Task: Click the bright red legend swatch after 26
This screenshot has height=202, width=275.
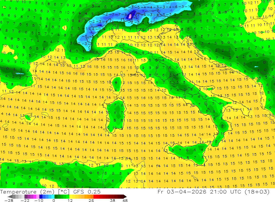Action: (x=95, y=196)
